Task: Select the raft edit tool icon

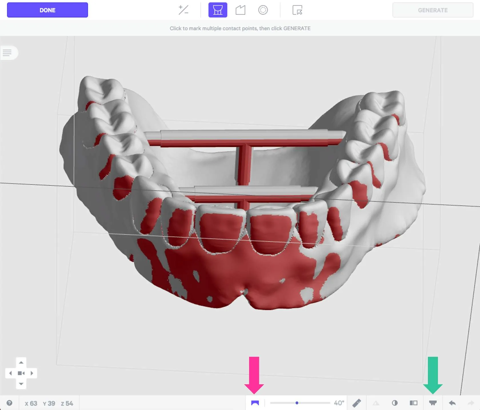Action: pyautogui.click(x=240, y=10)
